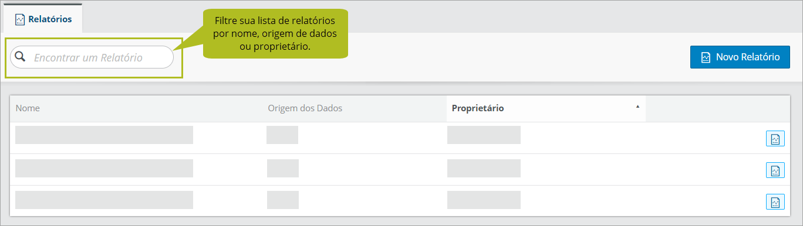Open the report icon in the third row
Screen dimensions: 803x226
click(x=775, y=202)
